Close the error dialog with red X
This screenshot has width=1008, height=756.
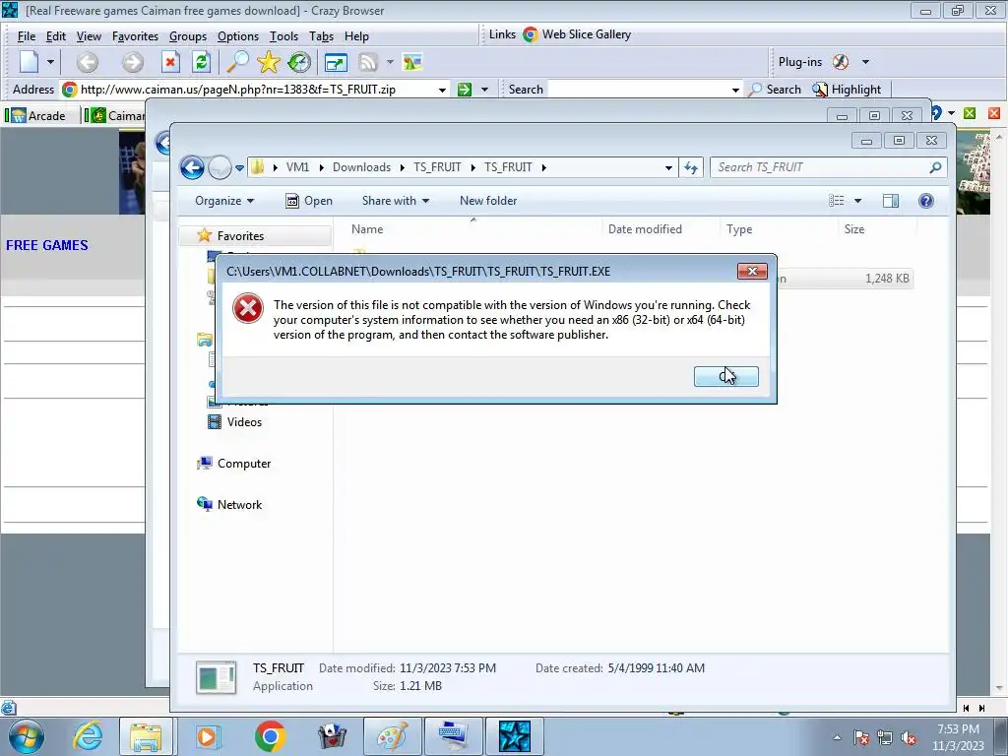(752, 272)
